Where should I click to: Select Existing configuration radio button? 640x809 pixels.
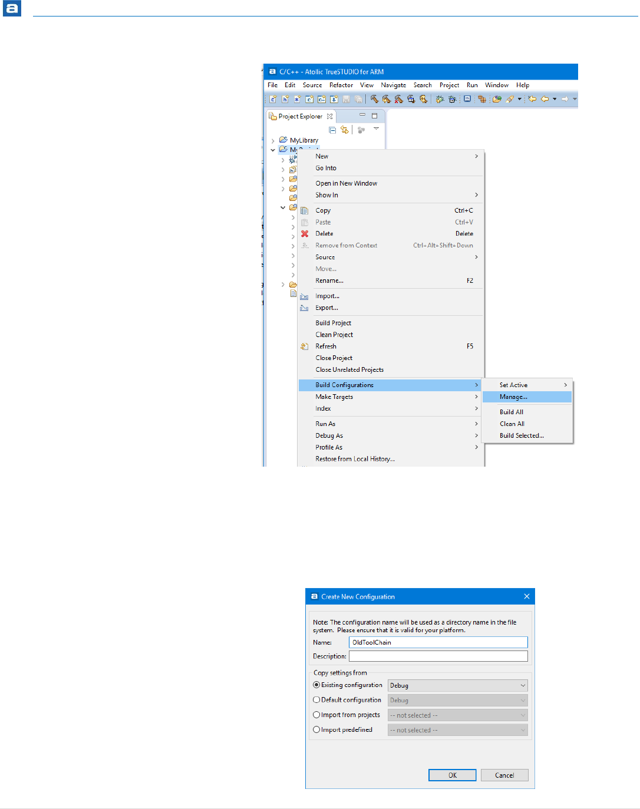(x=316, y=685)
